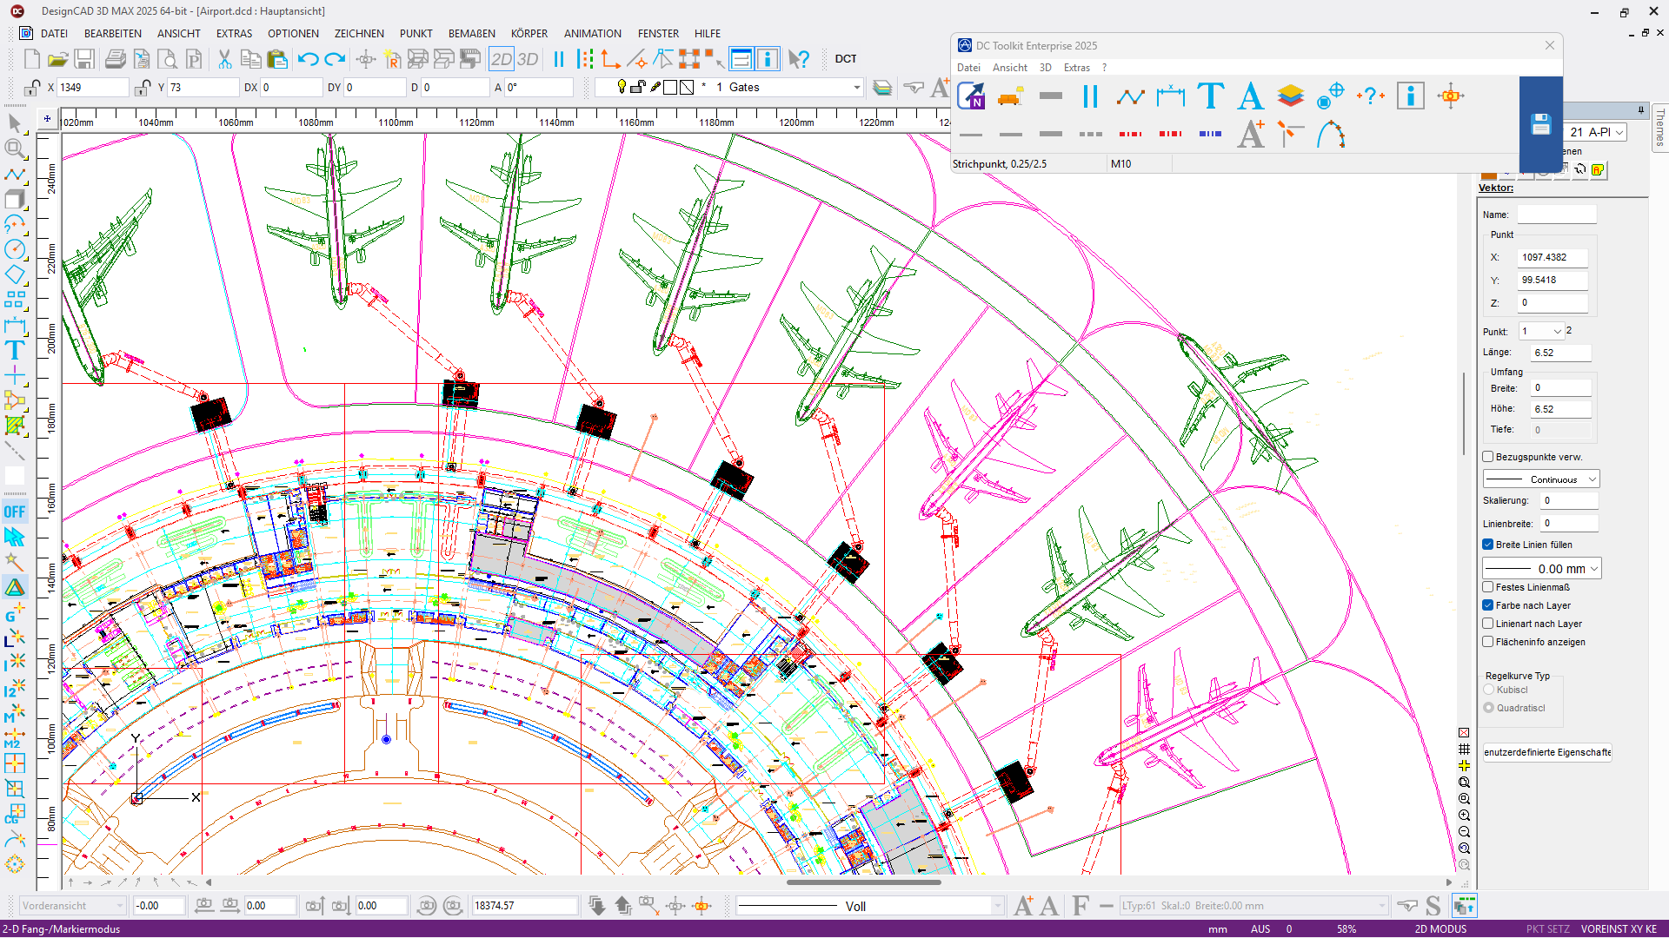Viewport: 1669px width, 938px height.
Task: Check Linienart nach Layer option
Action: tap(1488, 624)
